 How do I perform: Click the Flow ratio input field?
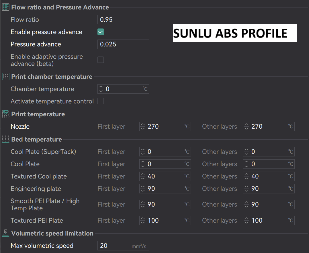pyautogui.click(x=123, y=20)
